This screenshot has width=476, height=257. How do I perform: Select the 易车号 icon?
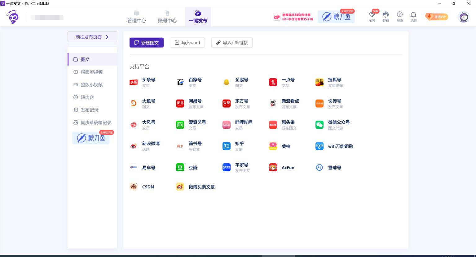[134, 168]
